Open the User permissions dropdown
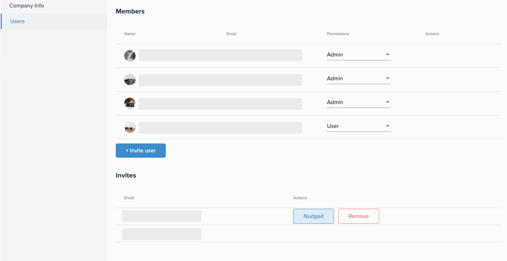This screenshot has height=261, width=507. coord(359,126)
